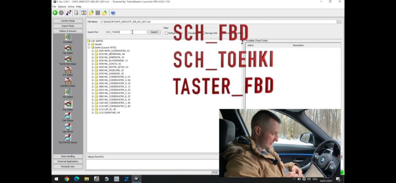Enable the Default filter checkbox
This screenshot has height=183, width=396.
(166, 33)
